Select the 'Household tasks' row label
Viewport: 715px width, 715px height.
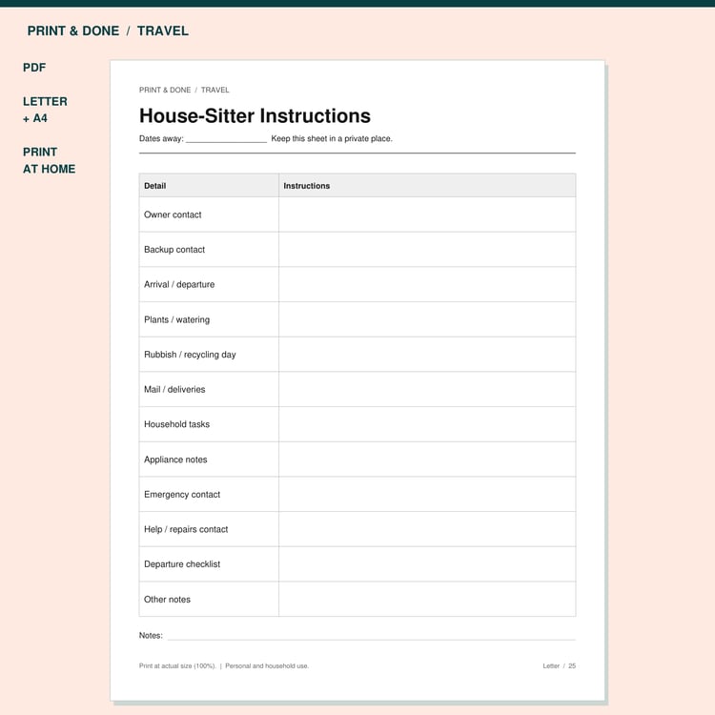[x=177, y=424]
